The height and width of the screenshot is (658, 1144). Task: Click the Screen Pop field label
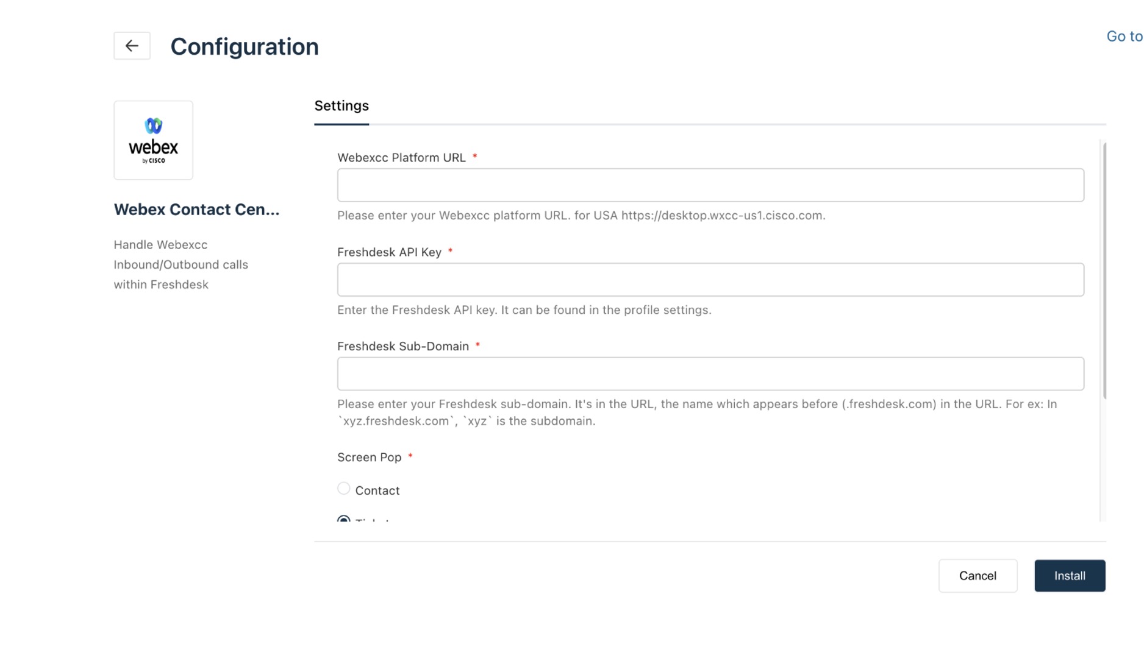click(x=370, y=458)
